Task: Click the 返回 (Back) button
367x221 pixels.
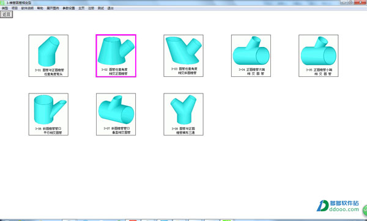Action: (x=6, y=15)
